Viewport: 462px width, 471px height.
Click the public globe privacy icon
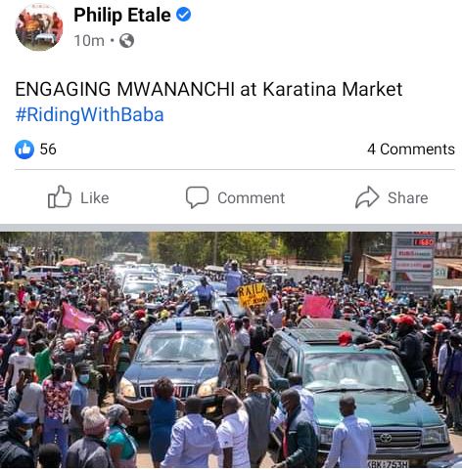126,41
